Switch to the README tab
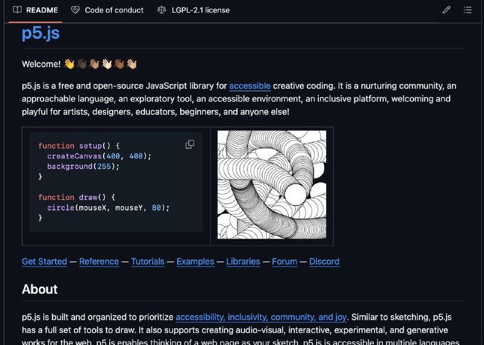Image resolution: width=484 pixels, height=345 pixels. [36, 10]
